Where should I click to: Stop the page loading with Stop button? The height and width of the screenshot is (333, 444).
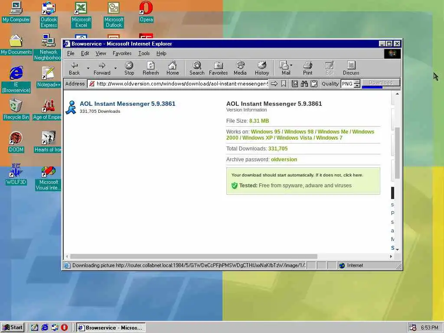[x=129, y=69]
